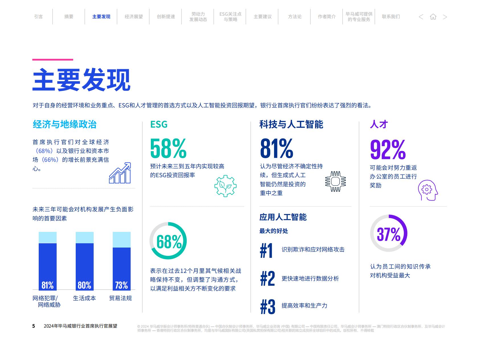Go to 主要建议 tab
The image size is (479, 339).
point(263,17)
